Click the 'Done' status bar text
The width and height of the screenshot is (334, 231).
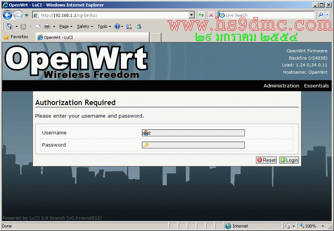pyautogui.click(x=7, y=226)
